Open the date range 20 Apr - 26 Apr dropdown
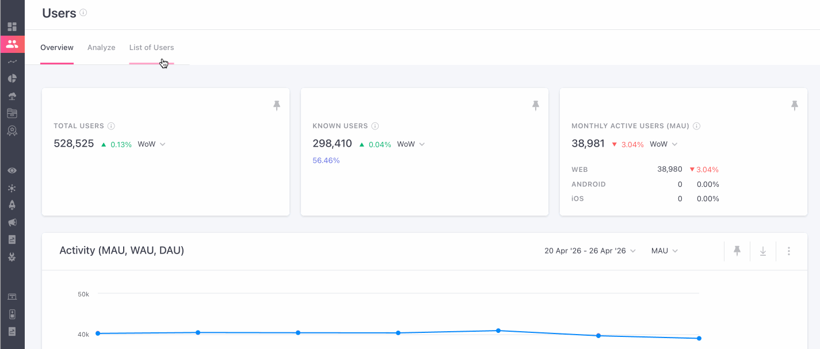The width and height of the screenshot is (820, 349). 590,251
